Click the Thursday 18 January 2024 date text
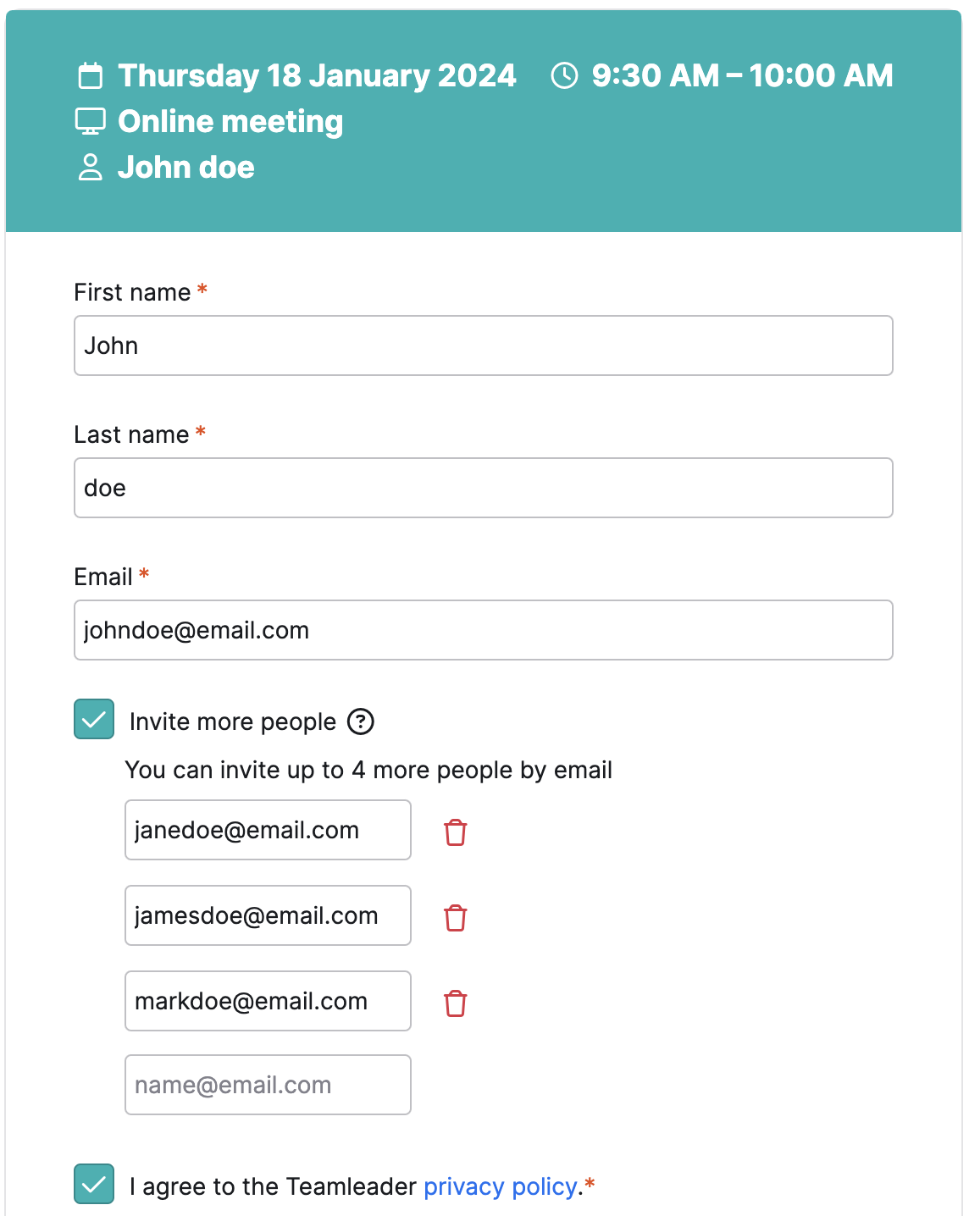 pos(317,75)
